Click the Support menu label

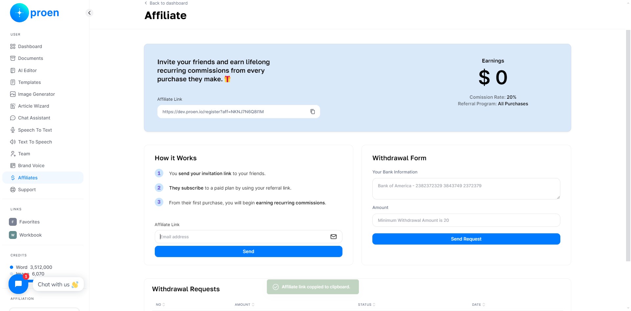pos(27,190)
